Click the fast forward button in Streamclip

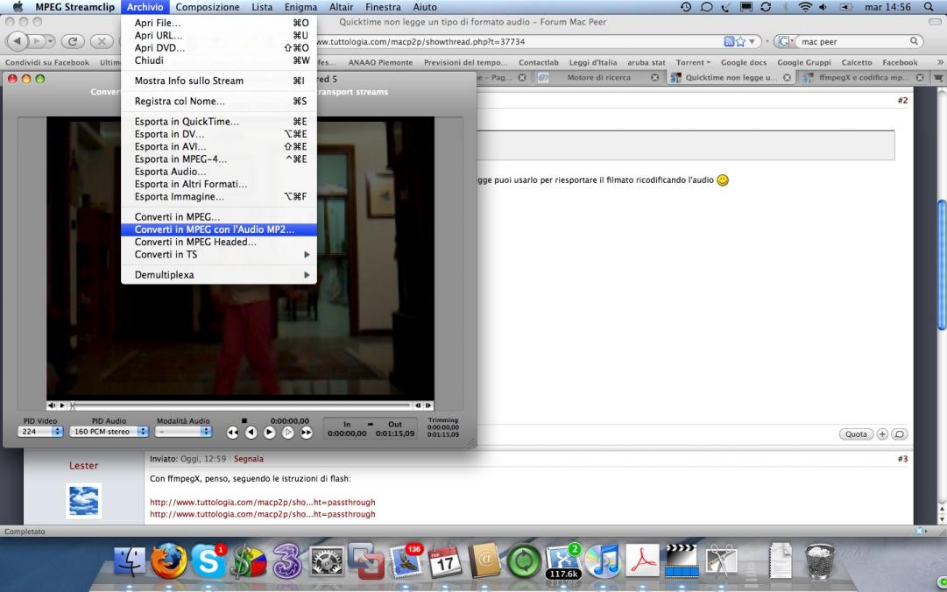tap(307, 432)
